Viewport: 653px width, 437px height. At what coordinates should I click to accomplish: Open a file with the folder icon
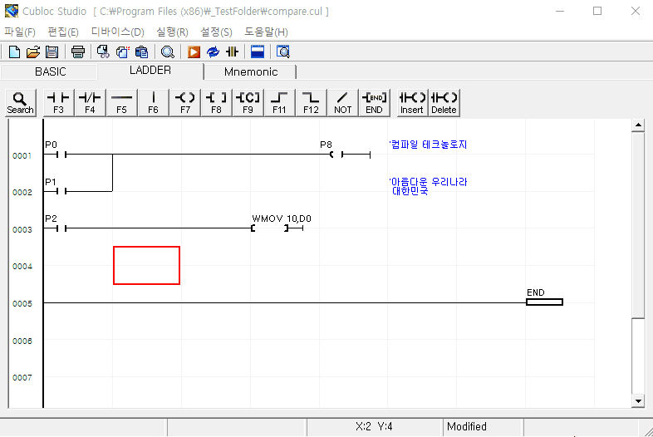33,52
